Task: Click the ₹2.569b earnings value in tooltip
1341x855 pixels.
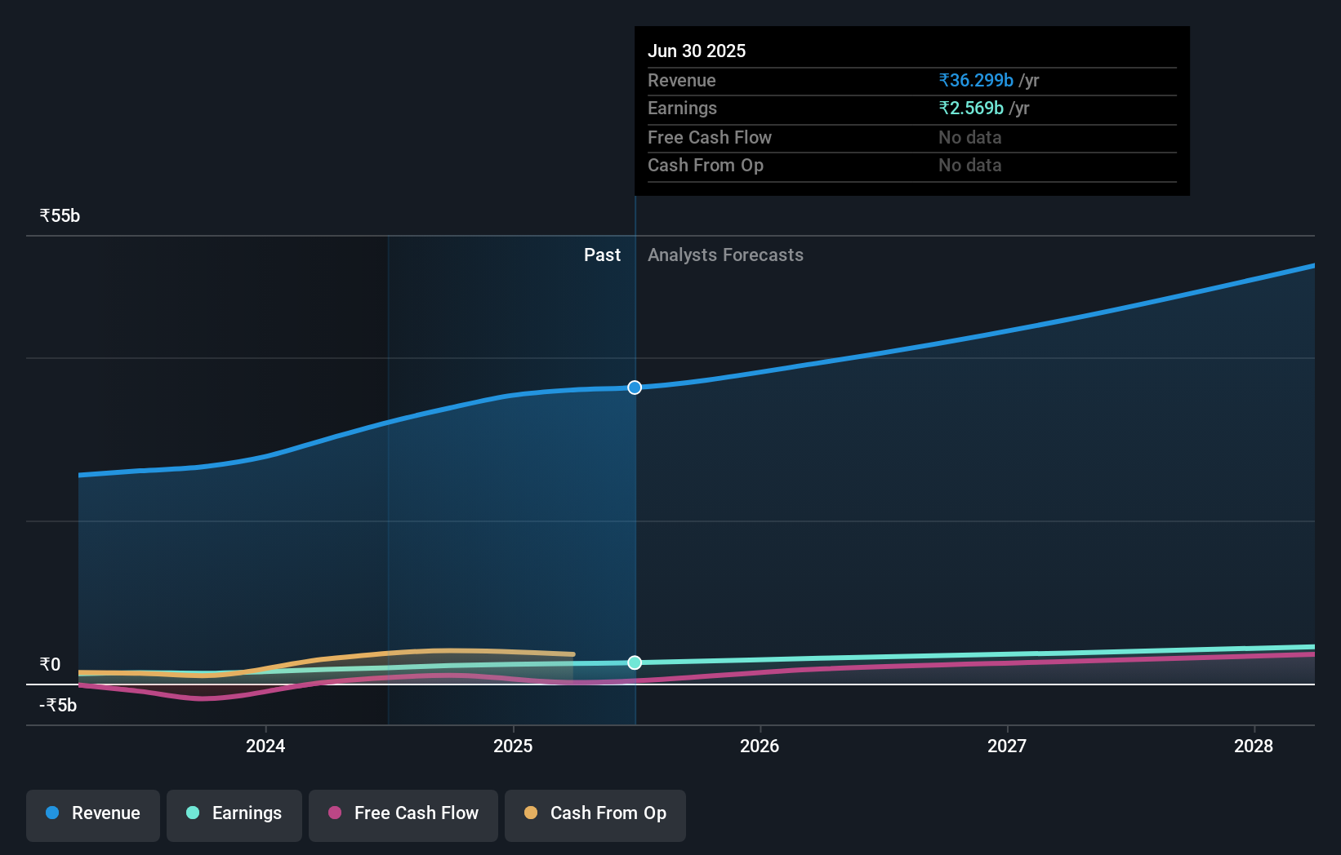Action: pyautogui.click(x=971, y=108)
